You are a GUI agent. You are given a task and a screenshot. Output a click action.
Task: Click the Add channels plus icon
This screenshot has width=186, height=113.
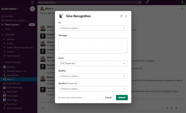tap(4, 56)
